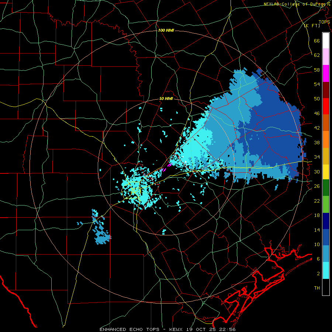Click the '10' legend value
The width and height of the screenshot is (332, 332).
click(317, 244)
